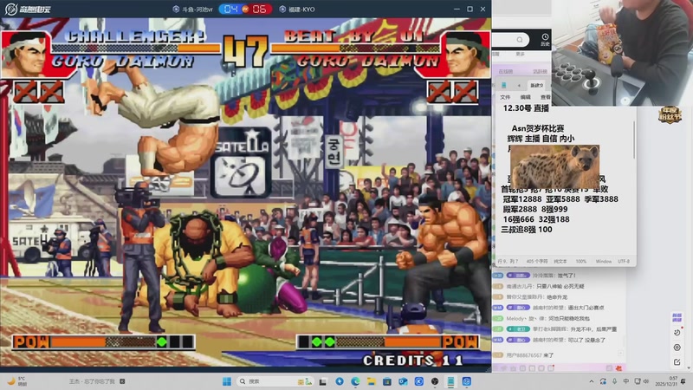Screen dimensions: 693x390
Task: Switch to the 新建文 Notepad tab
Action: pos(537,85)
